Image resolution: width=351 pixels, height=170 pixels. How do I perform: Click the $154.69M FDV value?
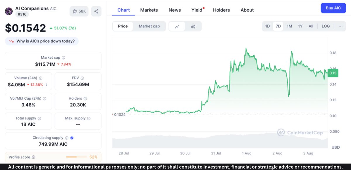click(x=78, y=84)
